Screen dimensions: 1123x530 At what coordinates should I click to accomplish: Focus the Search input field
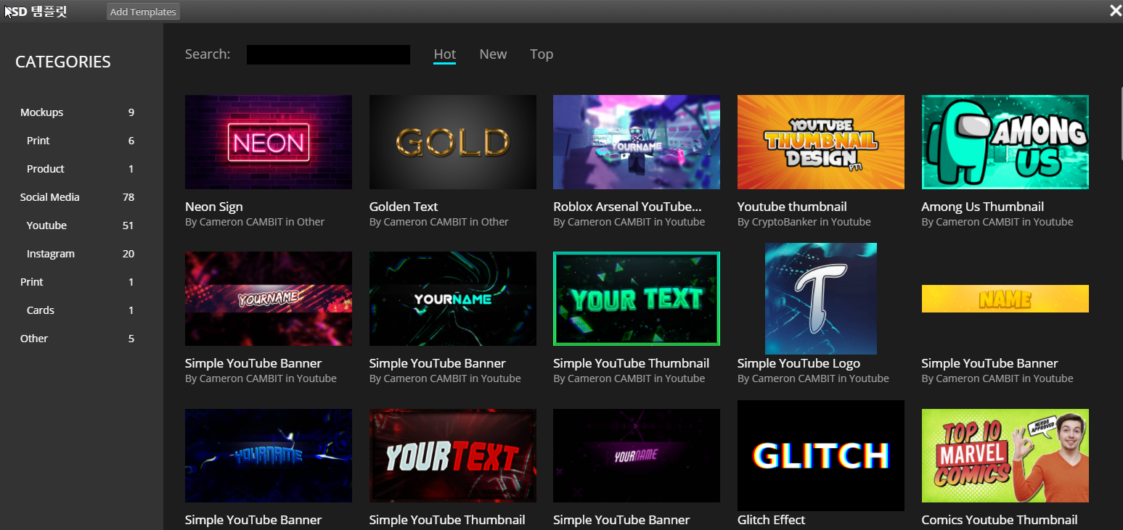point(328,54)
